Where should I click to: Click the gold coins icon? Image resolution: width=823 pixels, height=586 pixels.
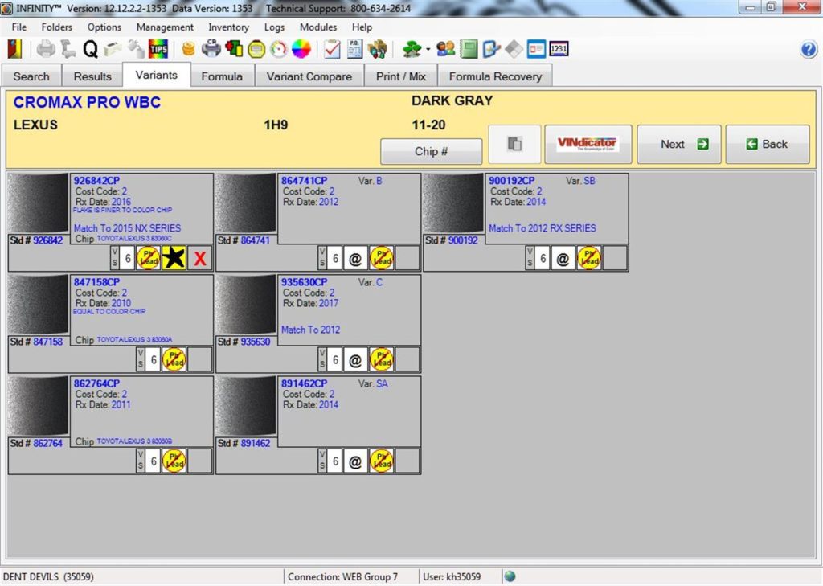click(188, 49)
